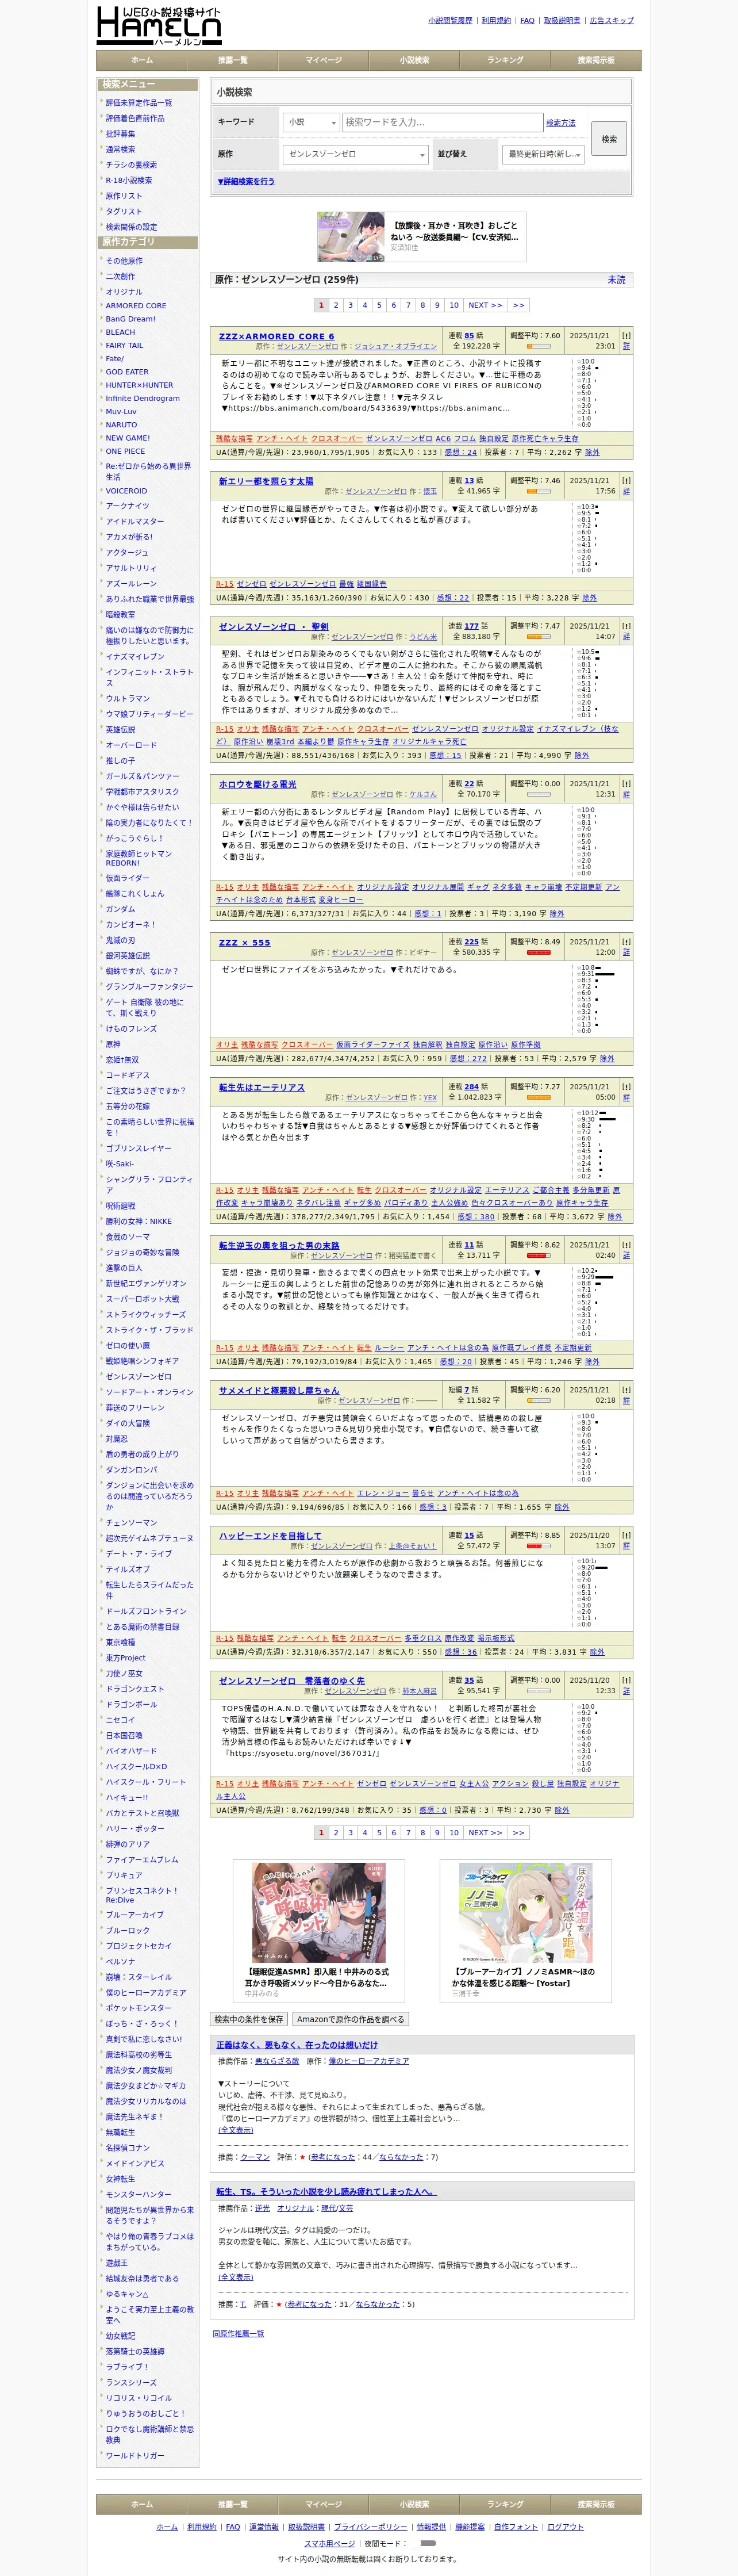This screenshot has height=2576, width=738.
Task: Select ウマ娘プリティーダービー in sidebar categories
Action: click(150, 714)
